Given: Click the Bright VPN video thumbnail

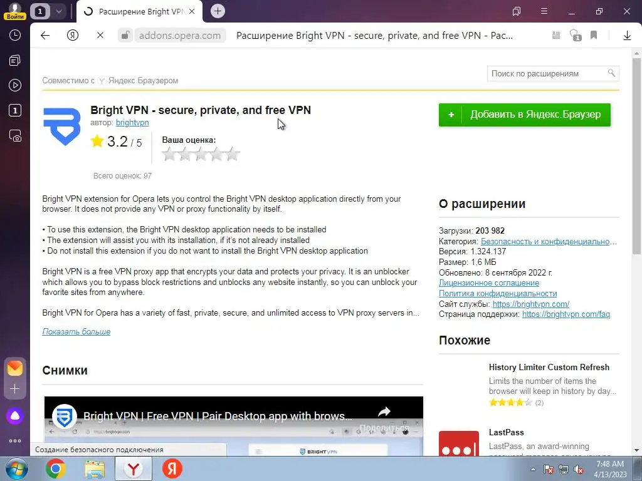Looking at the screenshot, I should 233,426.
